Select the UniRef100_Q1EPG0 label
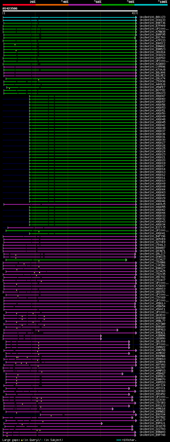The image size is (170, 442). 152,58
